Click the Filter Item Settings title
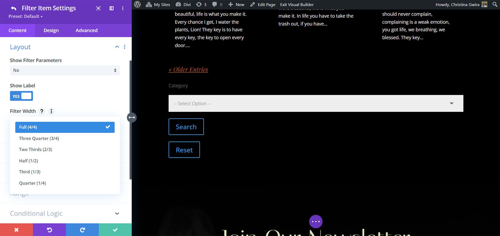500x236 pixels. 49,8
